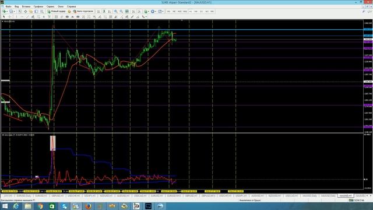Click the search icon in toolbar

click(x=364, y=12)
